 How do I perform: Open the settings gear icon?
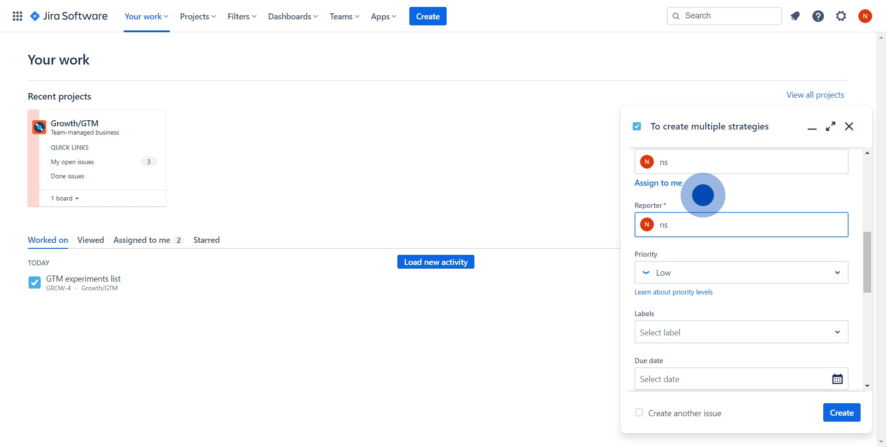tap(841, 16)
